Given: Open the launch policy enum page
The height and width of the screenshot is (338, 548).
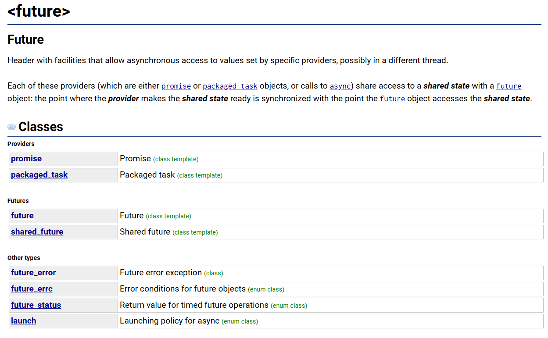Looking at the screenshot, I should click(x=23, y=320).
